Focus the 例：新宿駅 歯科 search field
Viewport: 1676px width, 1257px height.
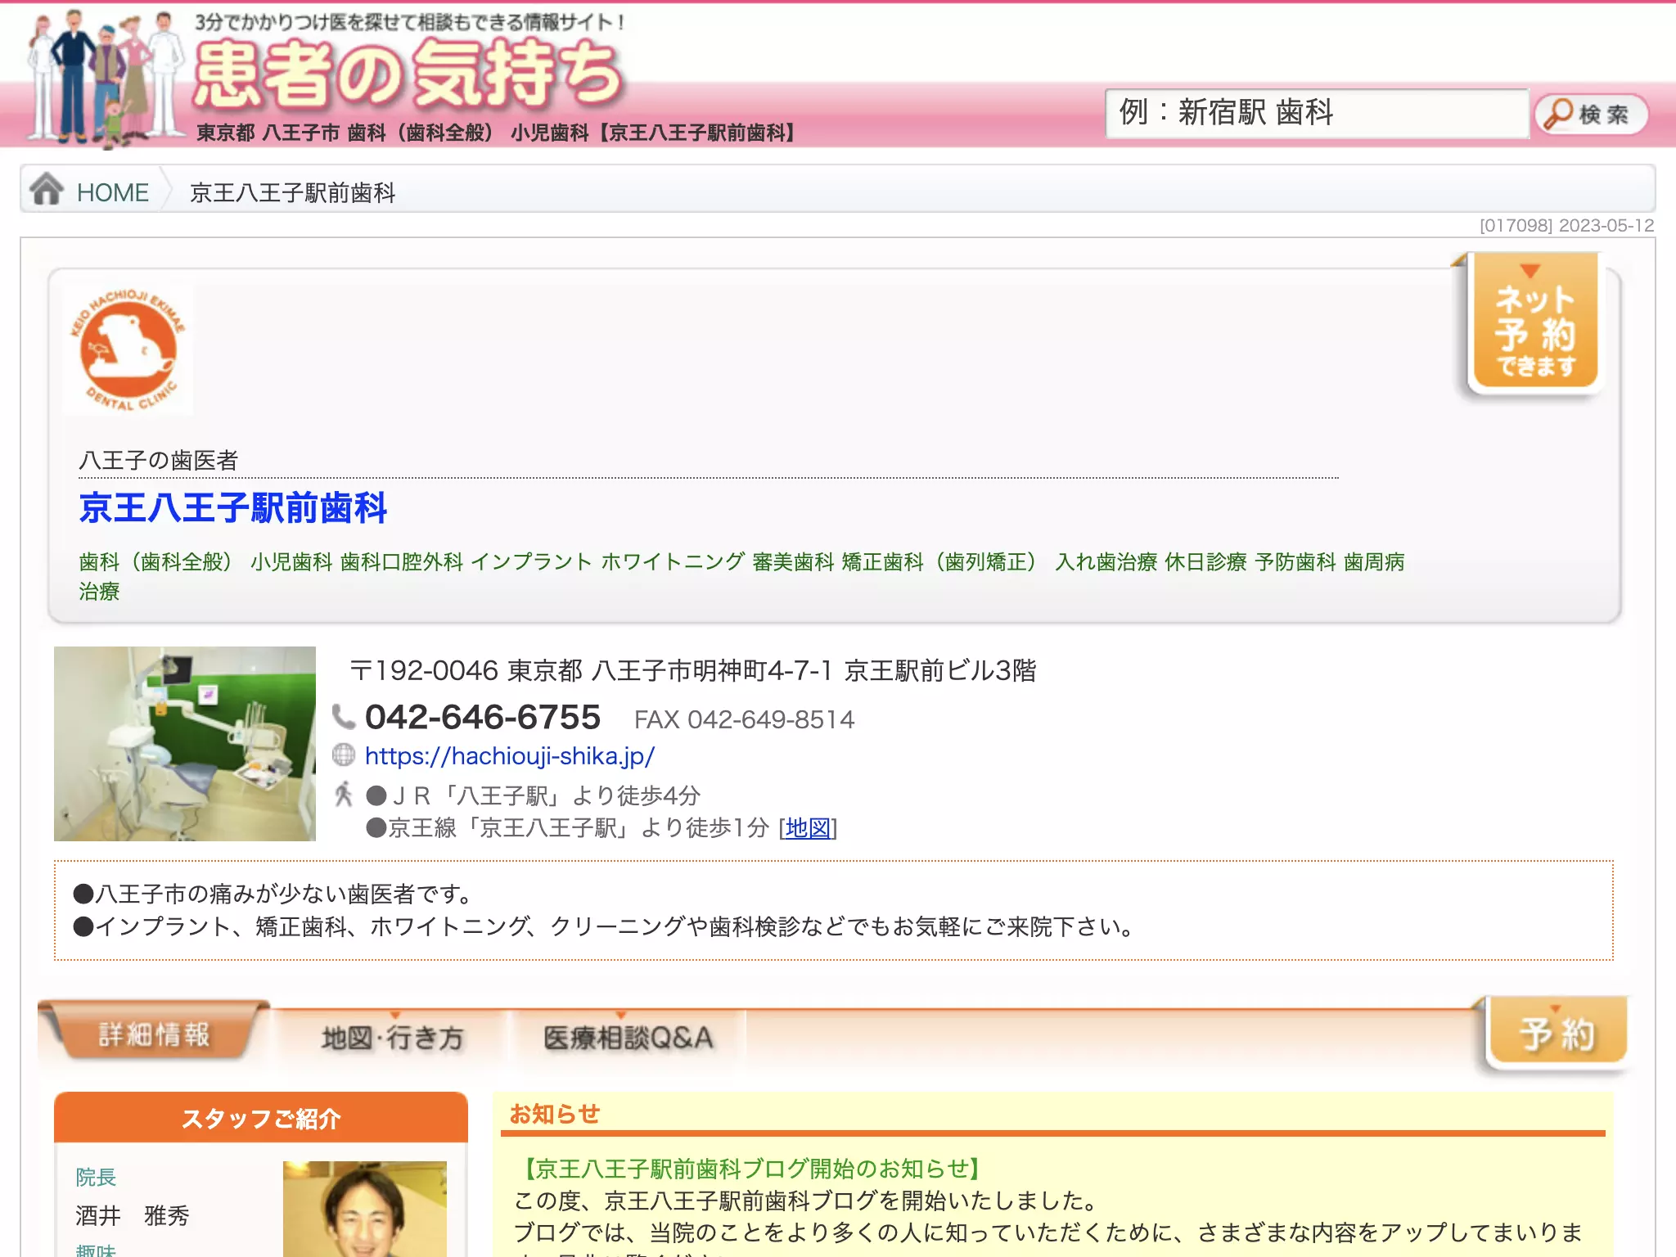coord(1317,114)
